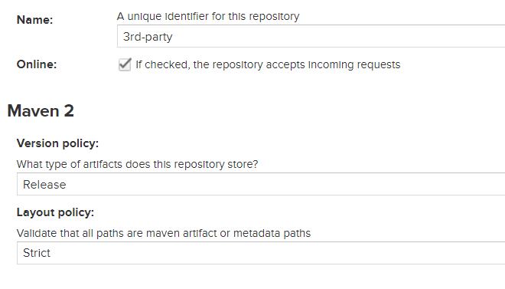
Task: Click the 'Online:' field label
Action: tap(37, 64)
